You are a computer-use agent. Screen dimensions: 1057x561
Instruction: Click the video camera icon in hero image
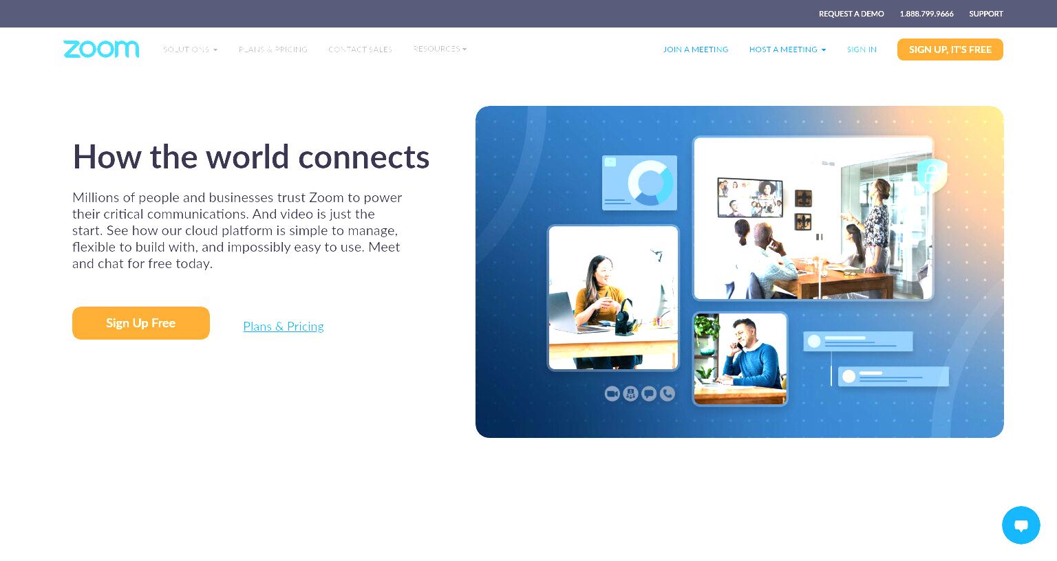(x=612, y=393)
